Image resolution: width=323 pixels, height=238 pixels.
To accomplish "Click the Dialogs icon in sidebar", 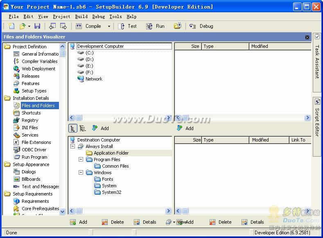I will click(x=16, y=172).
